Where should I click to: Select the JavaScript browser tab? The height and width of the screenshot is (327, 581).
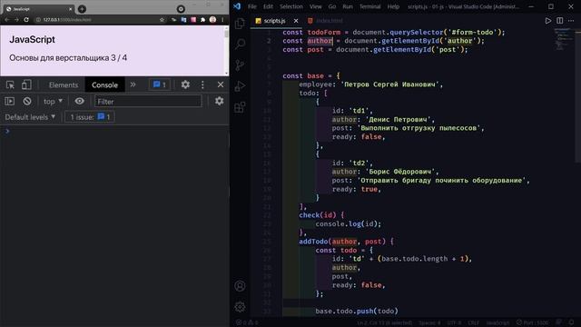pos(38,9)
